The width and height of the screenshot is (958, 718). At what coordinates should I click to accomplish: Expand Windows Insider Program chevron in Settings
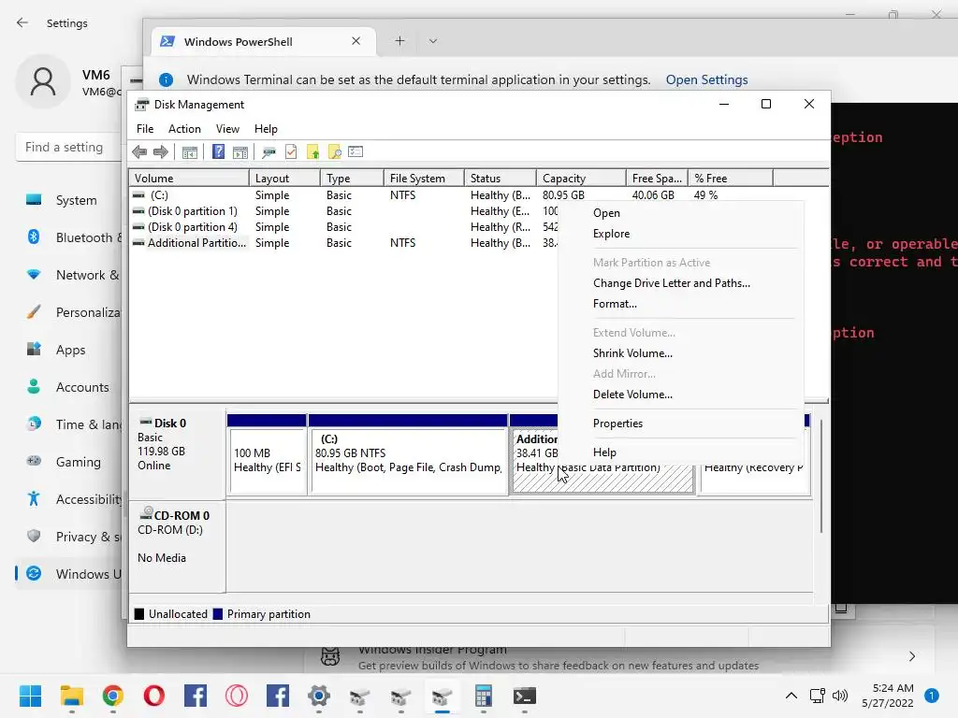coord(911,656)
